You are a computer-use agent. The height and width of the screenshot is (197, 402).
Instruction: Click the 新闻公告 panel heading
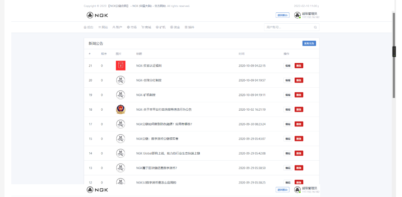tap(96, 44)
